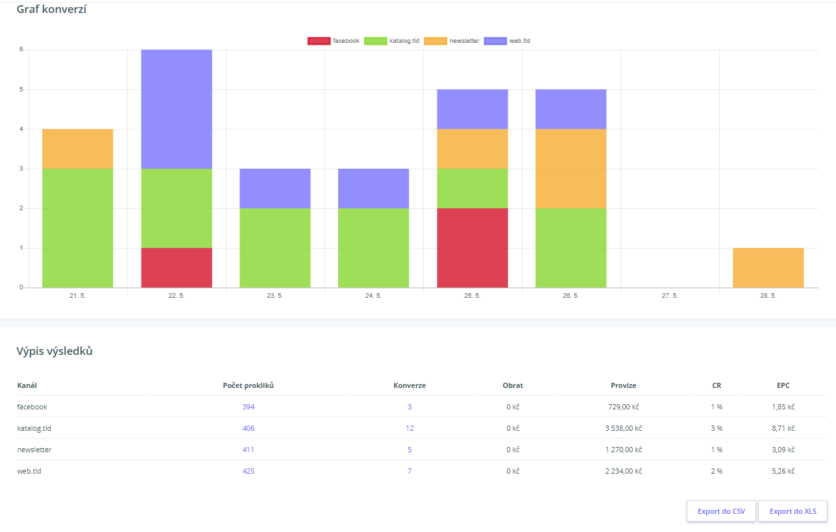
Task: Open katalog.tld click count 406
Action: (x=249, y=428)
